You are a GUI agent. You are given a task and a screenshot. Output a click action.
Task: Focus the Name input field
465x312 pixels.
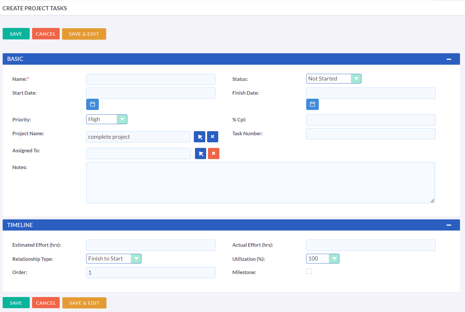151,79
